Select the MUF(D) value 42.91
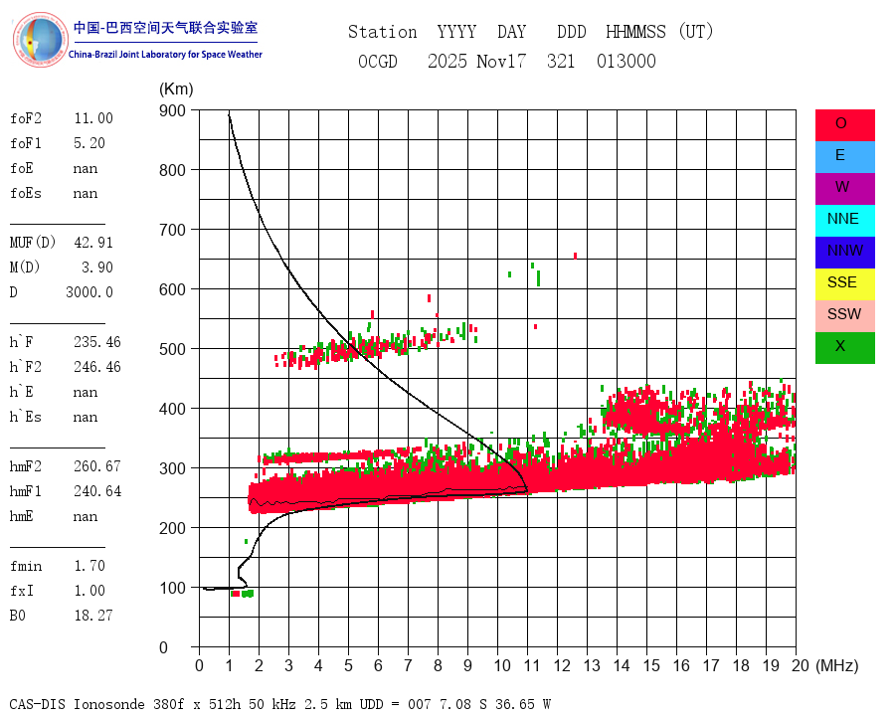Viewport: 895px width, 716px height. (x=92, y=242)
